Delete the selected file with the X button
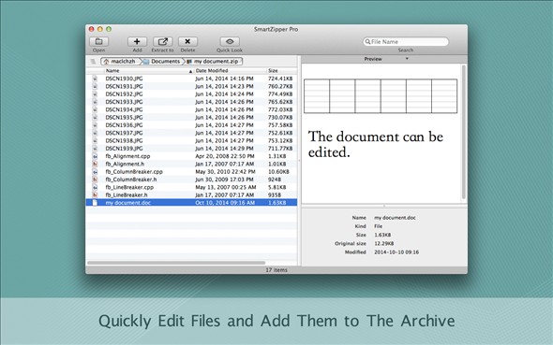 (187, 41)
